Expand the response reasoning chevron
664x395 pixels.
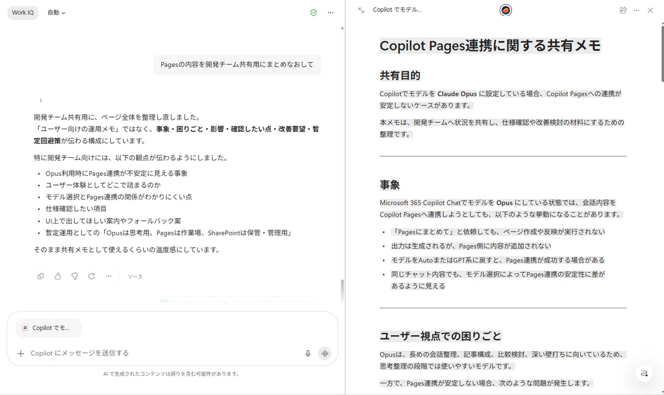(x=40, y=101)
